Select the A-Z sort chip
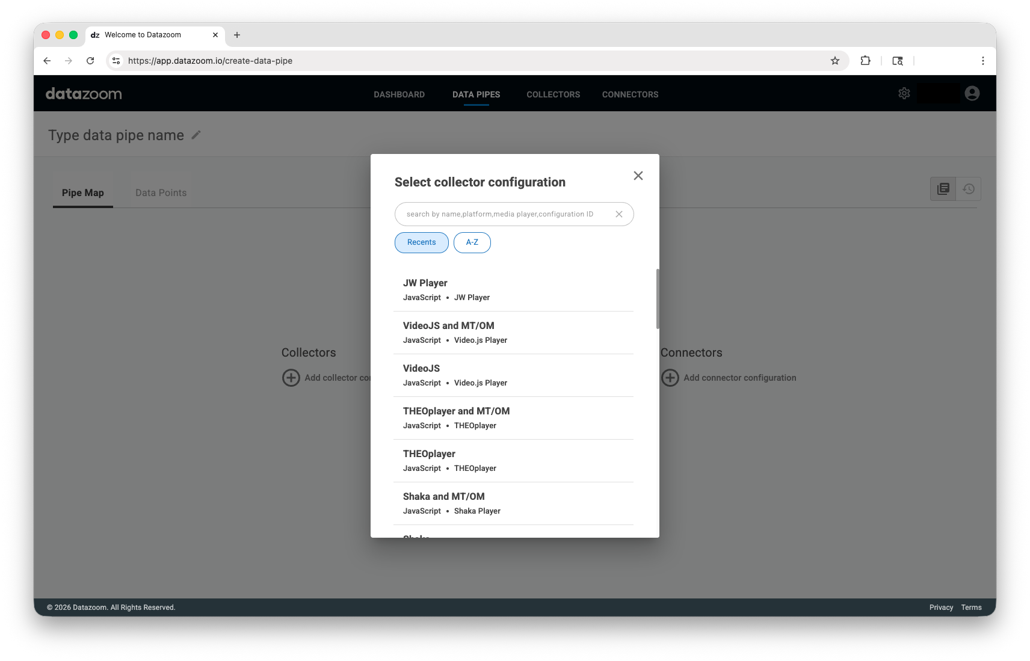The height and width of the screenshot is (661, 1030). pyautogui.click(x=472, y=242)
